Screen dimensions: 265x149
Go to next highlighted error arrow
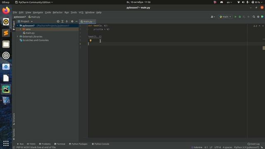click(x=263, y=26)
